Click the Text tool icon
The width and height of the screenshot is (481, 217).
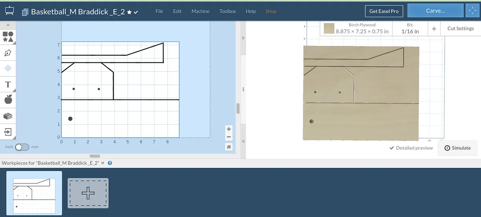tap(8, 84)
